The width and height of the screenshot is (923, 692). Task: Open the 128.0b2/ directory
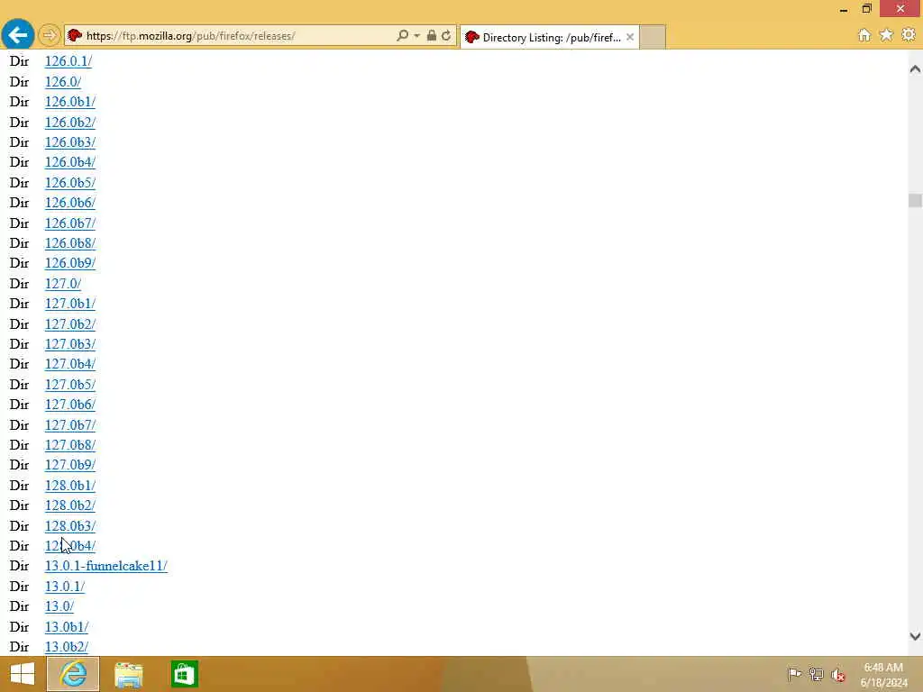coord(70,506)
